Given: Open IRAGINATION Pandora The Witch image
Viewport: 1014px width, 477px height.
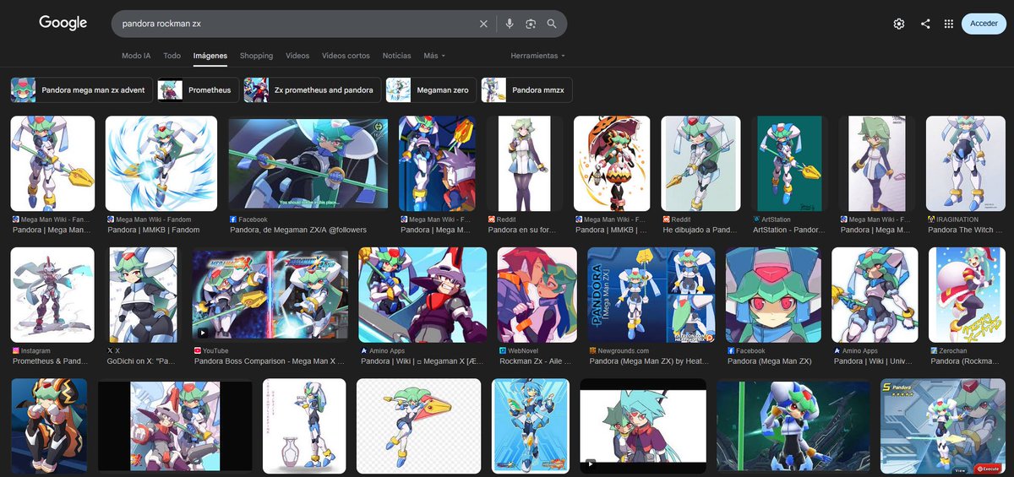Looking at the screenshot, I should pos(965,163).
